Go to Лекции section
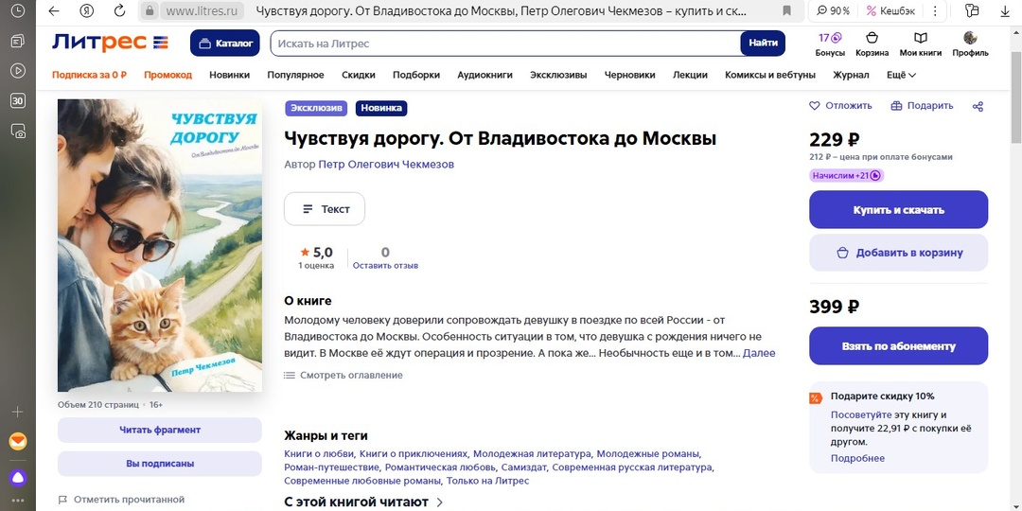The width and height of the screenshot is (1022, 511). [690, 75]
